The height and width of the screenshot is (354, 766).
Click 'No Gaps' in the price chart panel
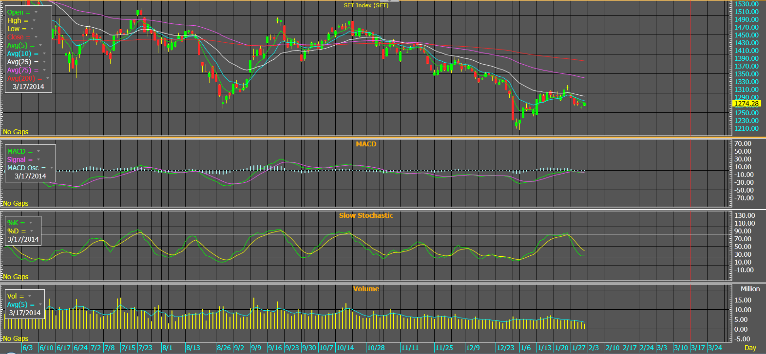point(16,132)
